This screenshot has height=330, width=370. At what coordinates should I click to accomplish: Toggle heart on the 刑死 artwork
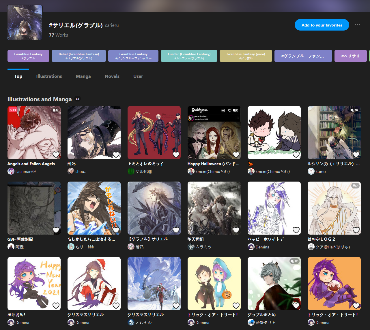pos(116,154)
